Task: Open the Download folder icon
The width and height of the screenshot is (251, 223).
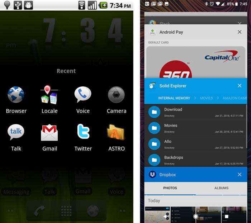Action: coord(154,112)
